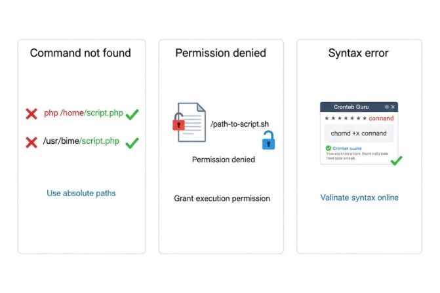Click the green checkmark after php /home/script.php

click(132, 114)
